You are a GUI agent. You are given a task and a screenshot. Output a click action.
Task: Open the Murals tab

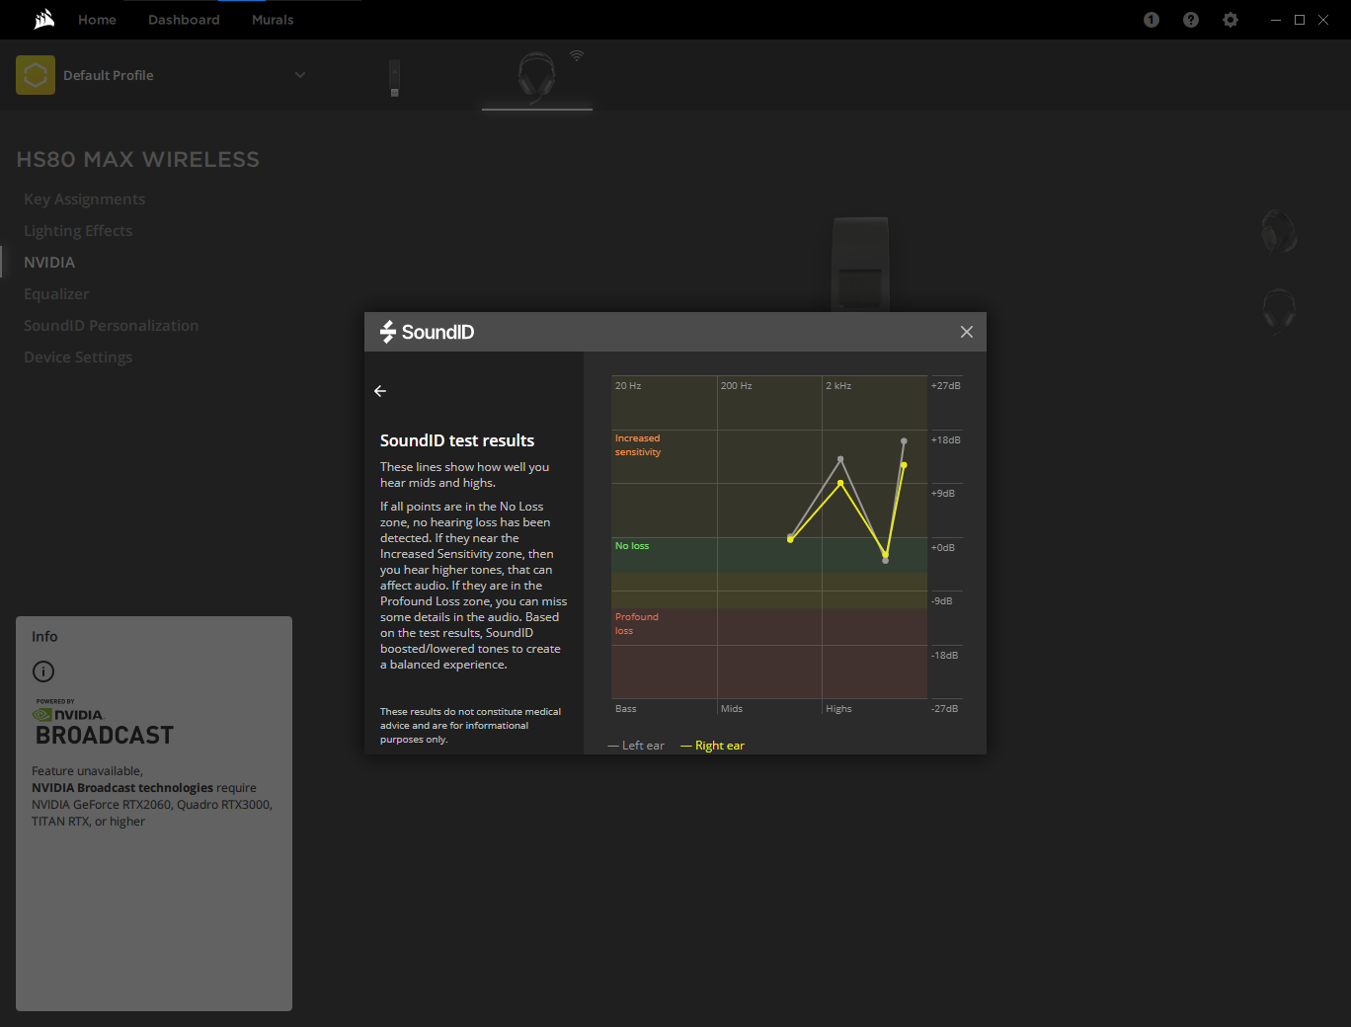[273, 20]
